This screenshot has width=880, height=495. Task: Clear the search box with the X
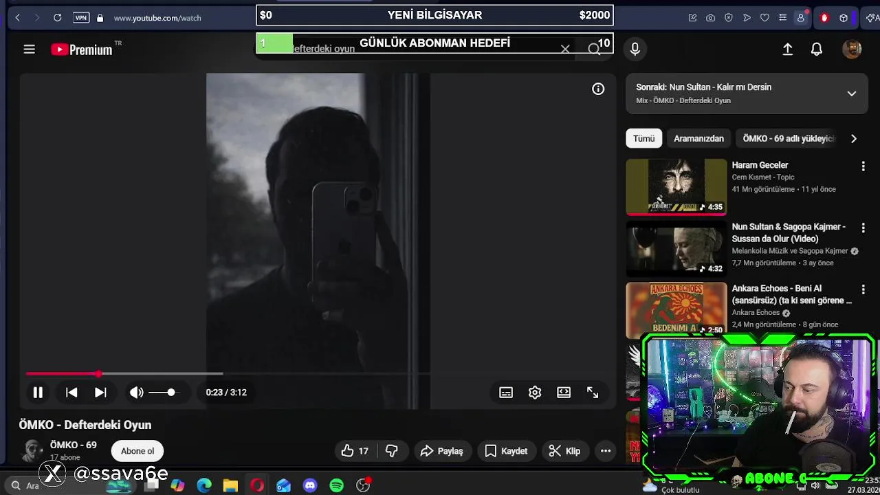pyautogui.click(x=565, y=49)
